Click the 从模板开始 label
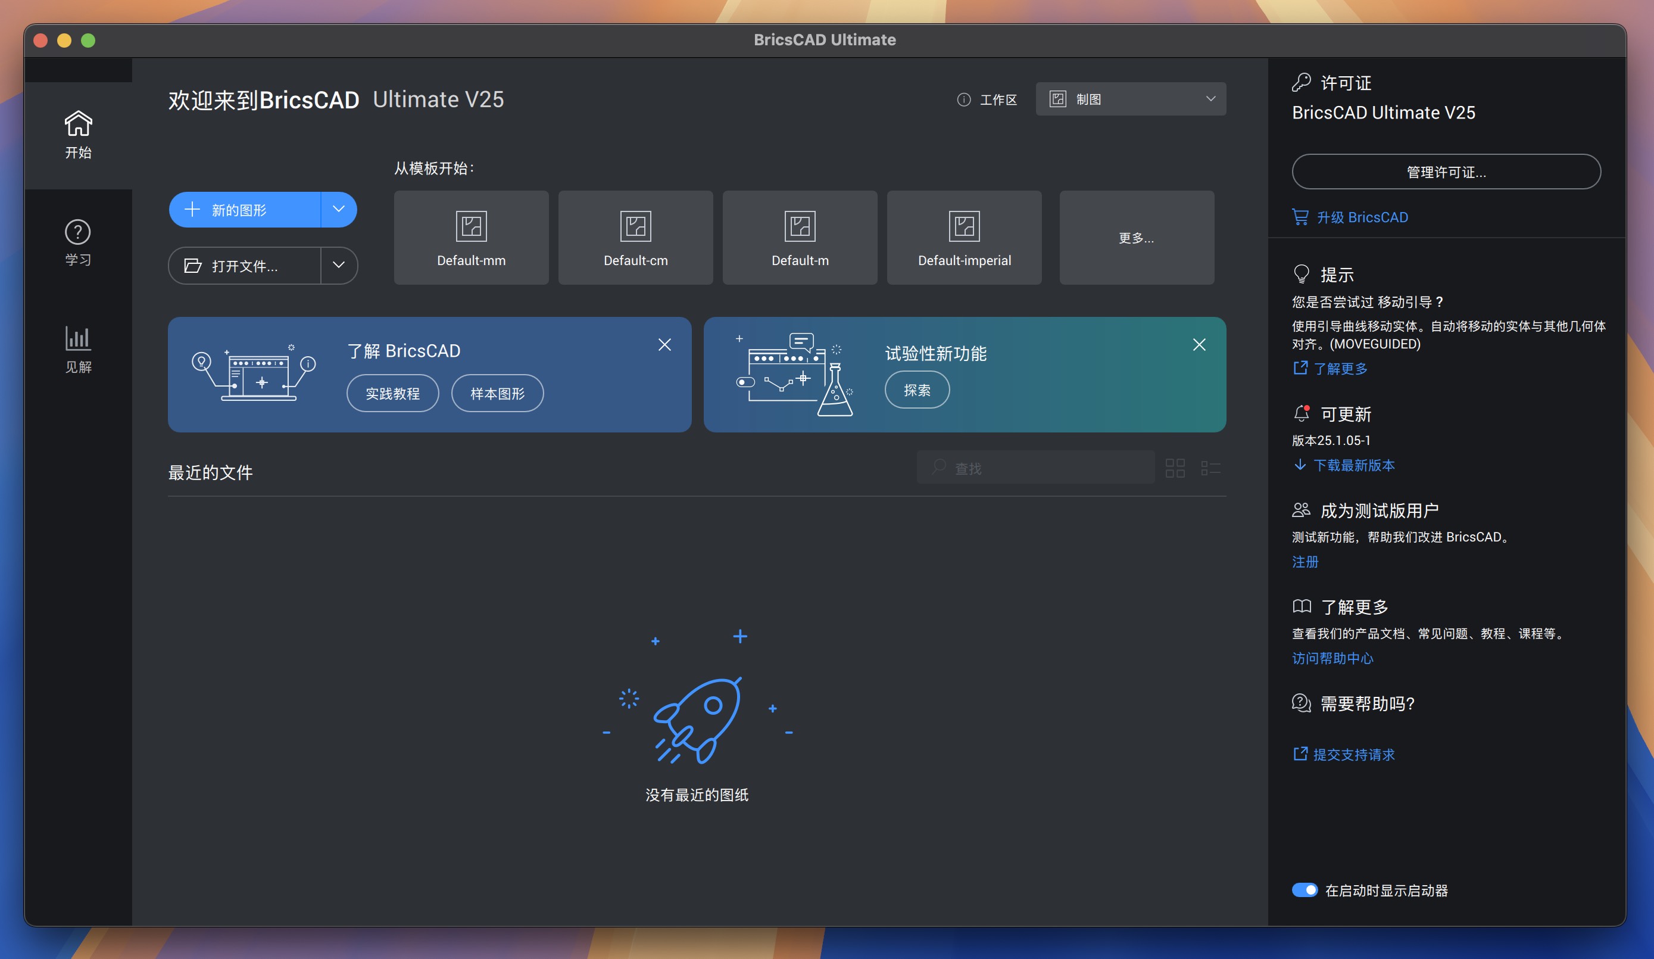 tap(434, 168)
